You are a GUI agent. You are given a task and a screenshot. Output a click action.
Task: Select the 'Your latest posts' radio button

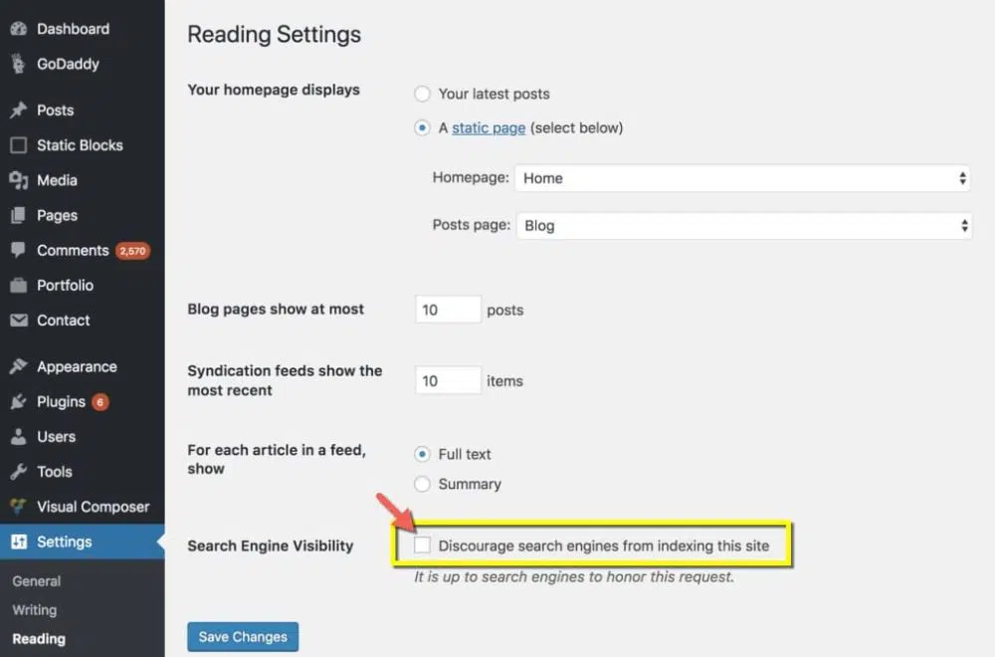click(422, 94)
